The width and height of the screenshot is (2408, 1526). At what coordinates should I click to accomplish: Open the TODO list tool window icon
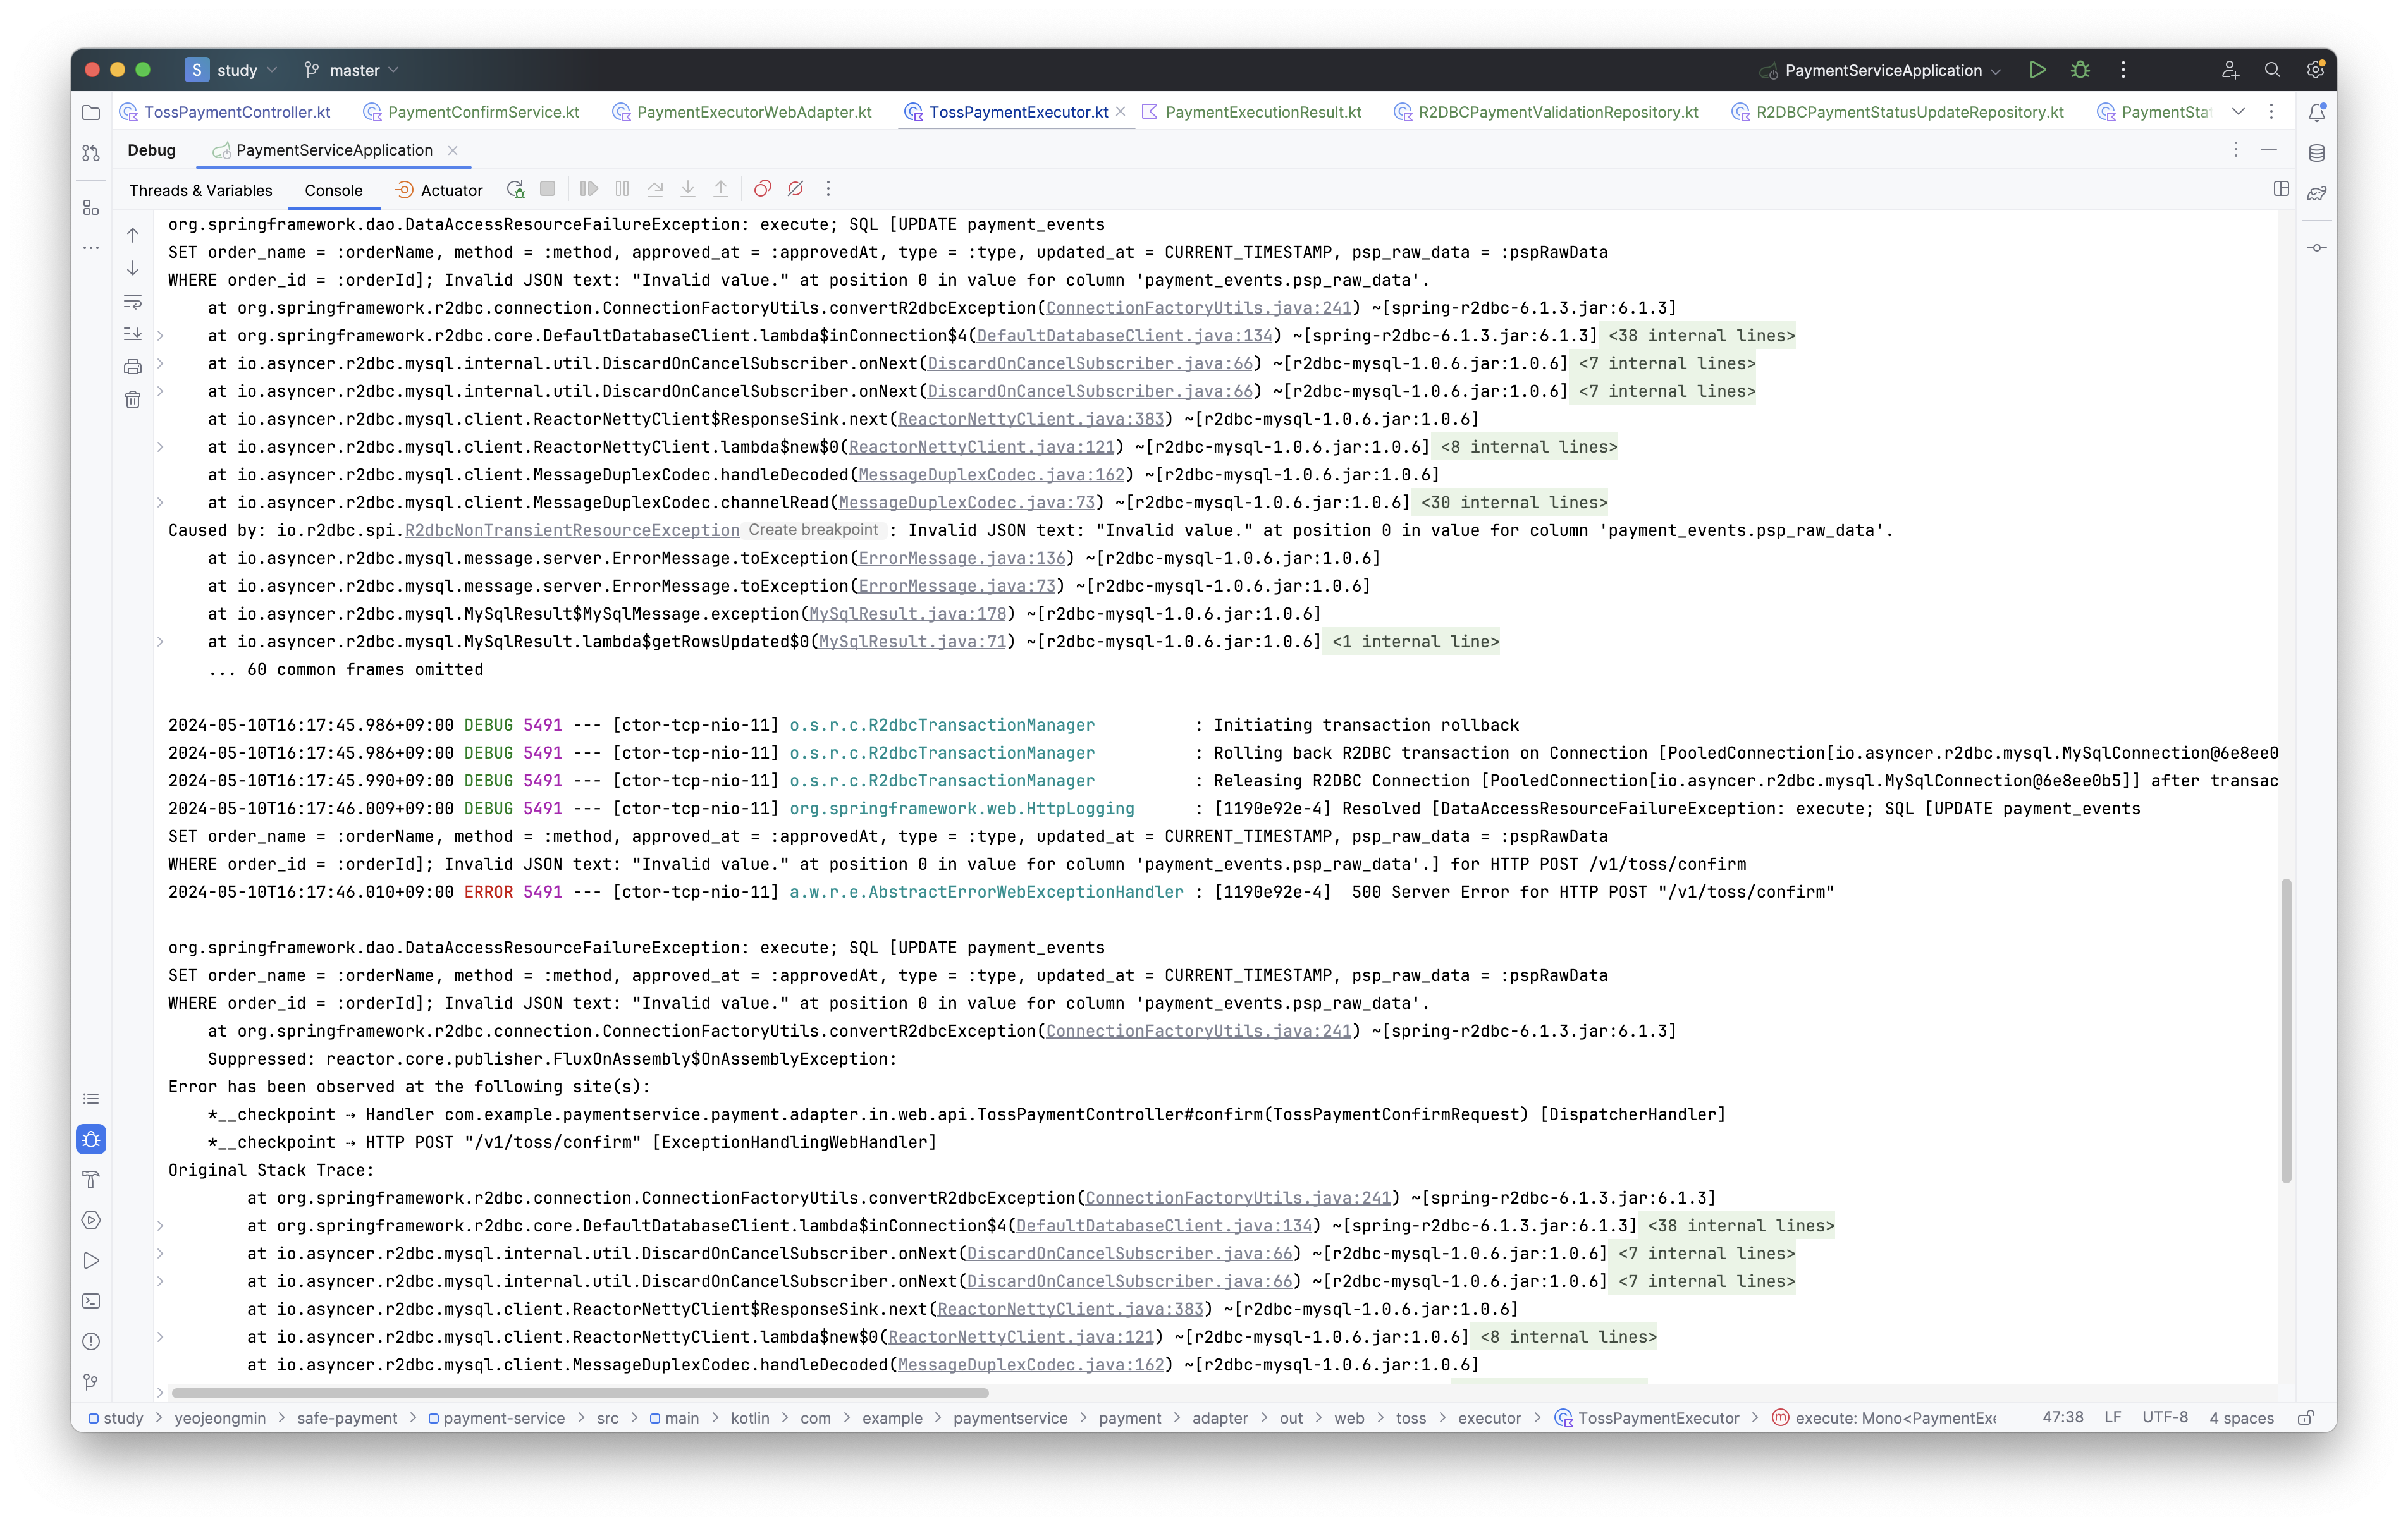pos(91,1099)
